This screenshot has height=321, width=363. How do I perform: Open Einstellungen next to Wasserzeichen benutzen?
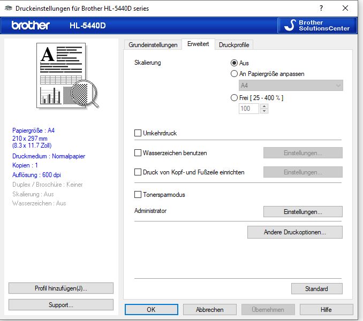(x=303, y=153)
